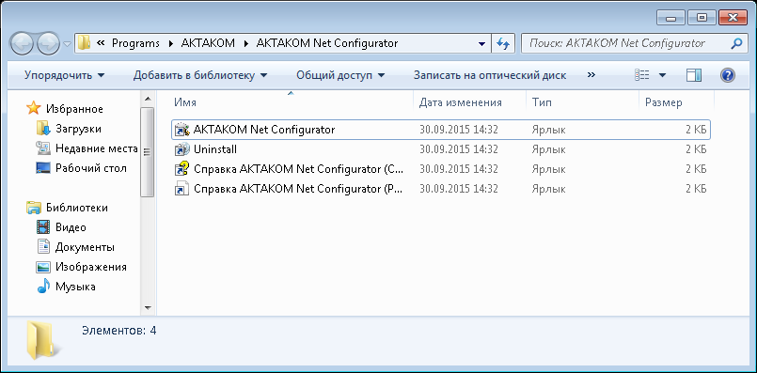Show the preview pane icon
Image resolution: width=757 pixels, height=373 pixels.
click(694, 75)
